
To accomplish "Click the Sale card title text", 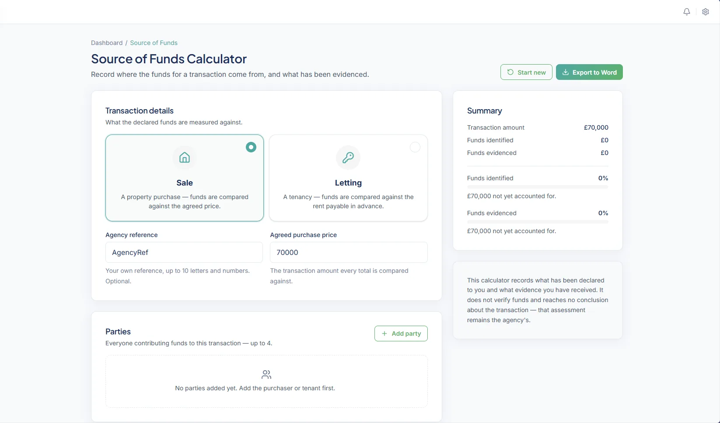I will point(185,183).
